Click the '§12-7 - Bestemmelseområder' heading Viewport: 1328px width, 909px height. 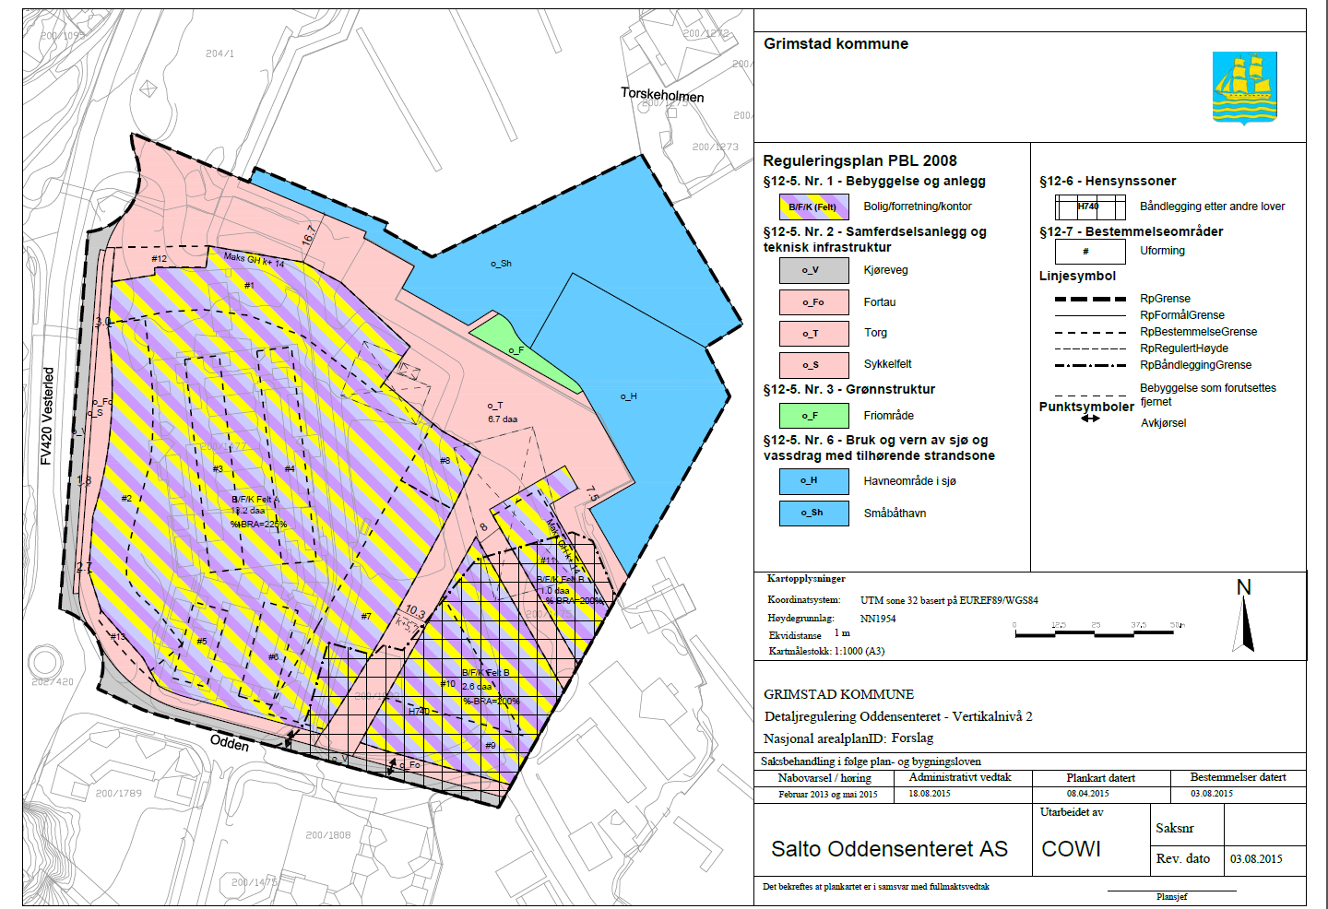click(1131, 231)
